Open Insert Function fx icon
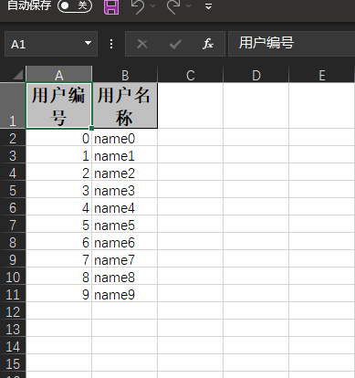This screenshot has height=378, width=355. (208, 44)
